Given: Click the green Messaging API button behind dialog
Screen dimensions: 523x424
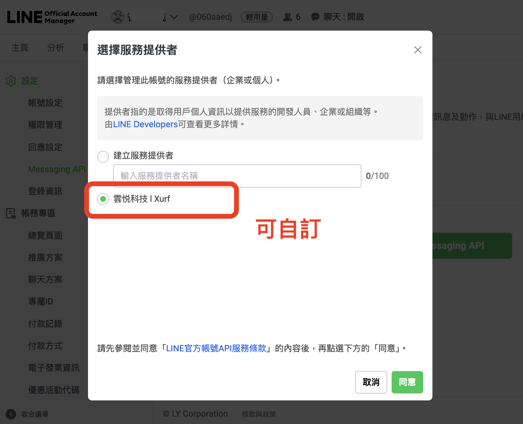Looking at the screenshot, I should [x=472, y=245].
